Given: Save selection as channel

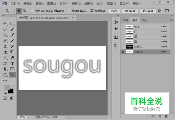Looking at the screenshot, I should [153, 116].
